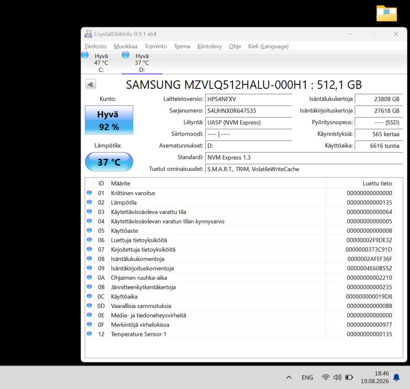Select the Kirjoitettuja tietoyksiköitä row
Image resolution: width=410 pixels, height=389 pixels.
point(240,249)
